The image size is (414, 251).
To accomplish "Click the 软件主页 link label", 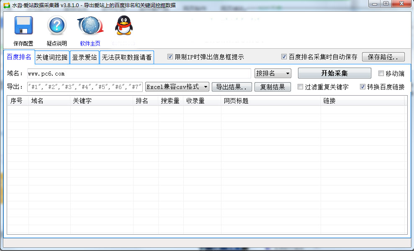I will pyautogui.click(x=90, y=43).
